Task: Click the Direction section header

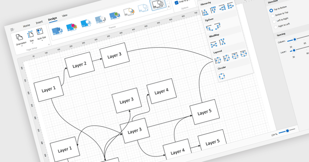Action: point(273,2)
